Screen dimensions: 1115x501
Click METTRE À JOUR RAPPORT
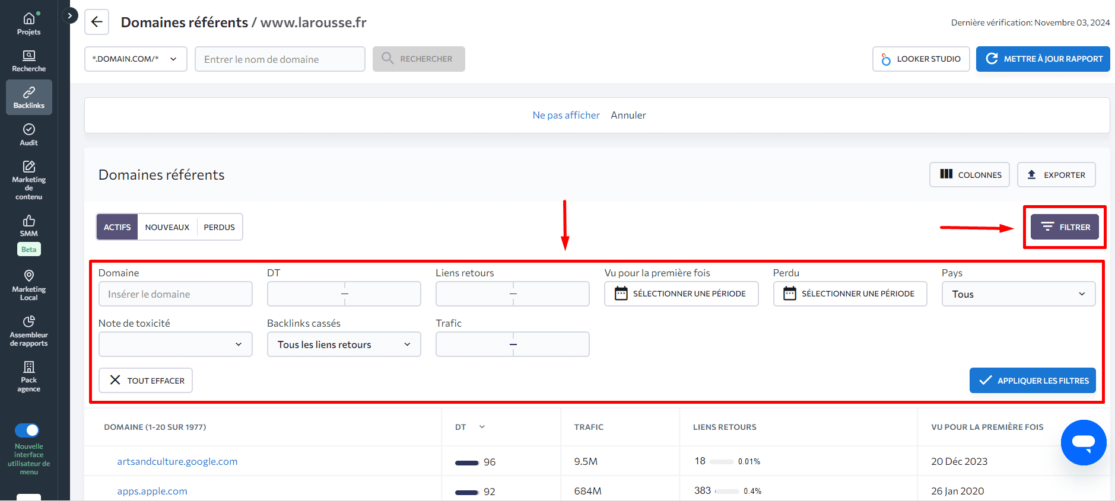tap(1043, 59)
